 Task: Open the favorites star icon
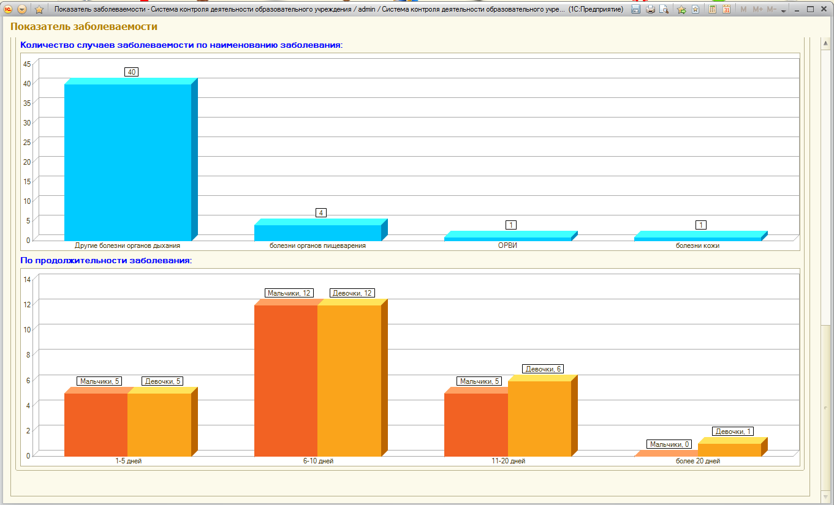click(x=39, y=9)
